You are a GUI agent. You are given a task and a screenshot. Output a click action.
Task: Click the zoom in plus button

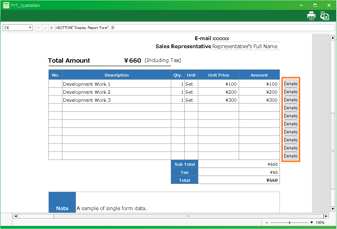311,222
